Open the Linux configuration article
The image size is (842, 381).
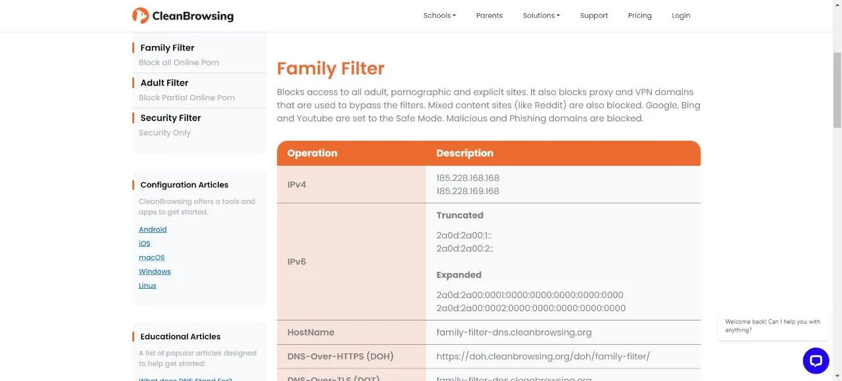(x=147, y=286)
